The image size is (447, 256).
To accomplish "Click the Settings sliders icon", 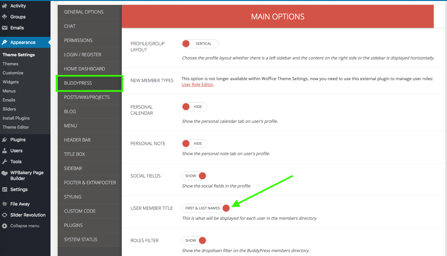I will click(5, 189).
